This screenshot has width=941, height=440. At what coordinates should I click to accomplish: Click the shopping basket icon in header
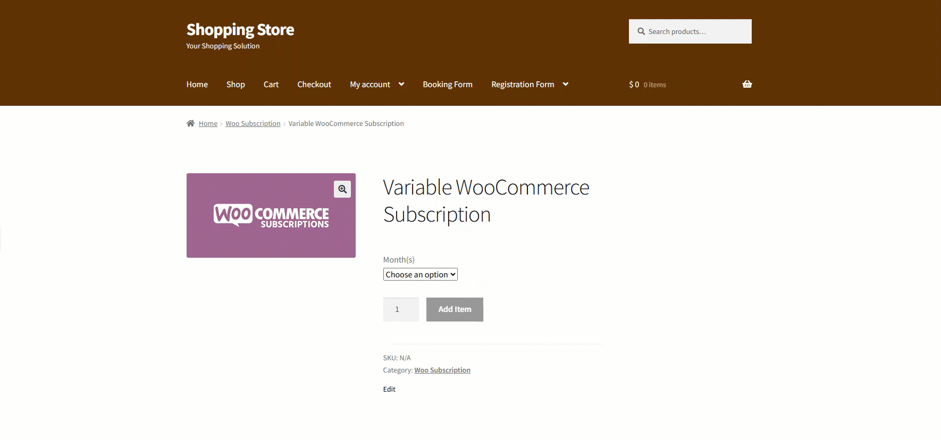[747, 84]
